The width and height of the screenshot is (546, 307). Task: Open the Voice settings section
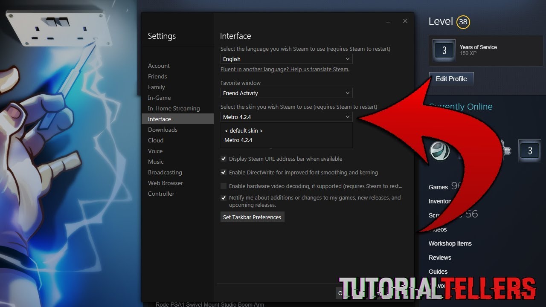tap(155, 151)
